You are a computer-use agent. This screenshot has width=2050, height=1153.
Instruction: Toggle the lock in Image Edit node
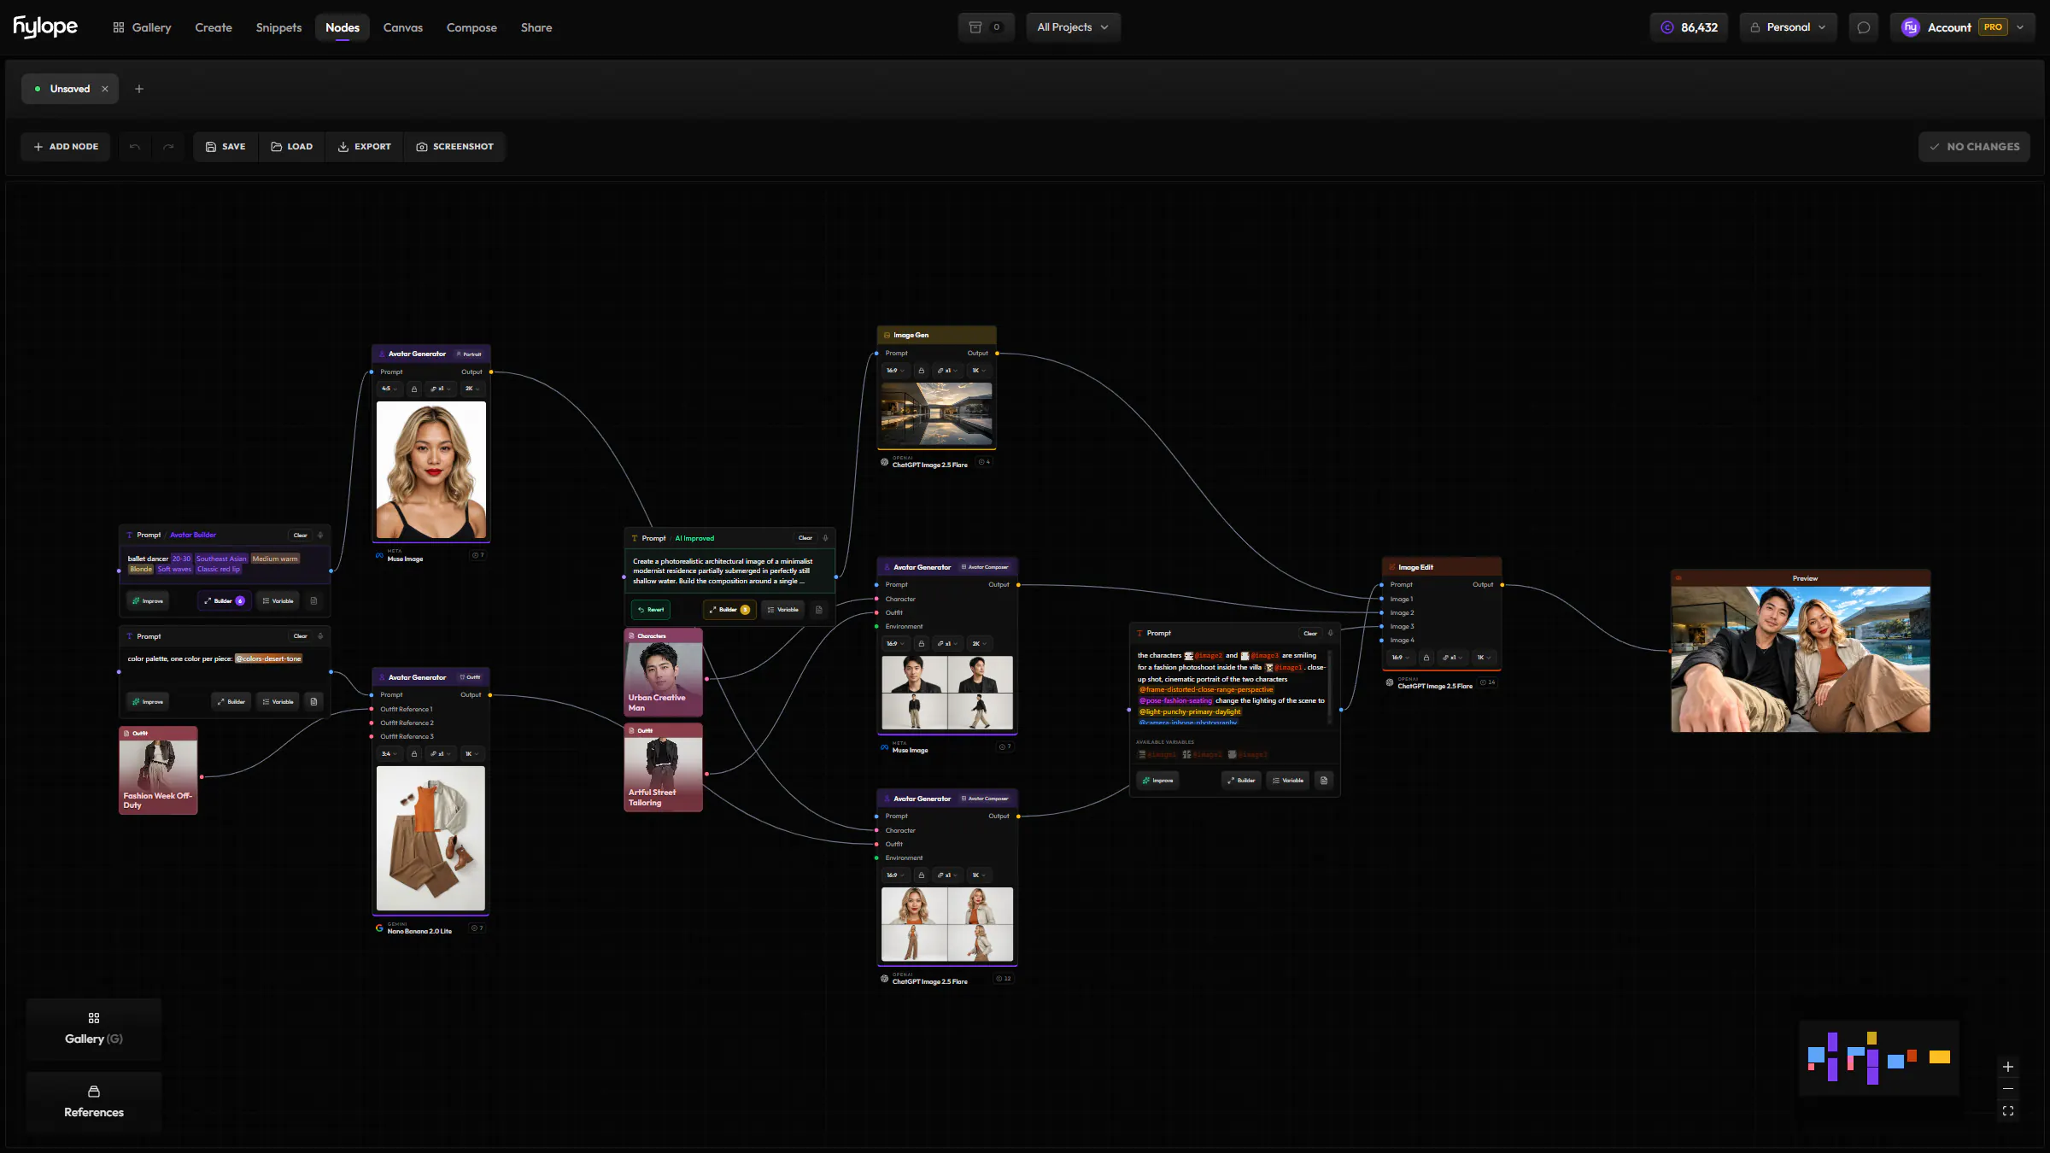click(x=1426, y=658)
